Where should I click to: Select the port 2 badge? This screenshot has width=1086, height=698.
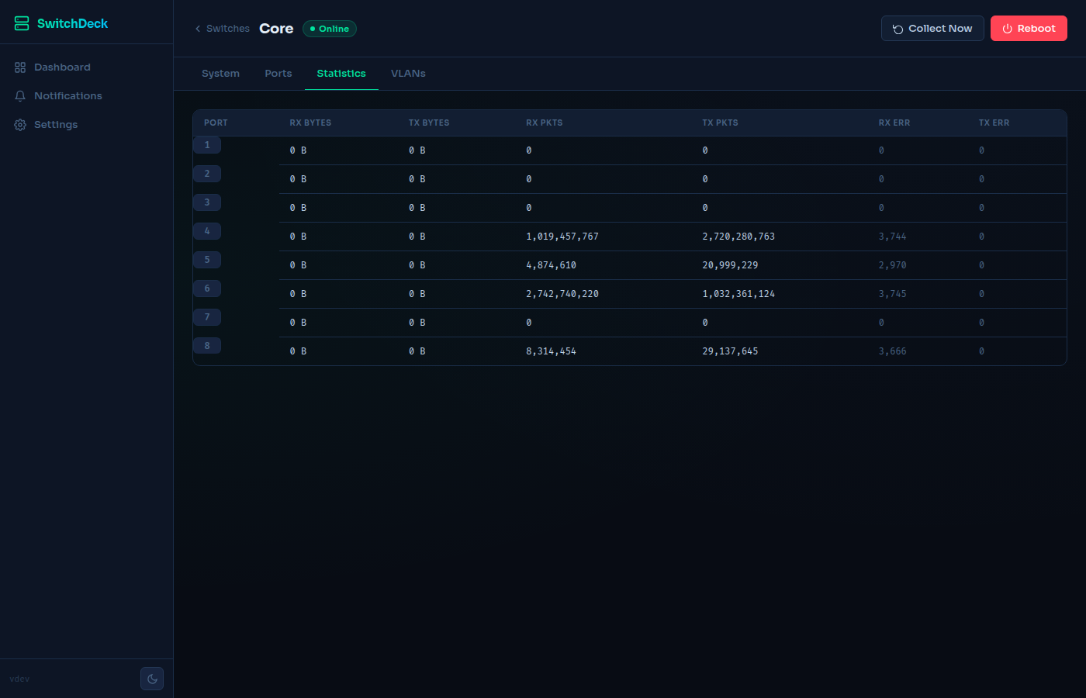coord(207,174)
